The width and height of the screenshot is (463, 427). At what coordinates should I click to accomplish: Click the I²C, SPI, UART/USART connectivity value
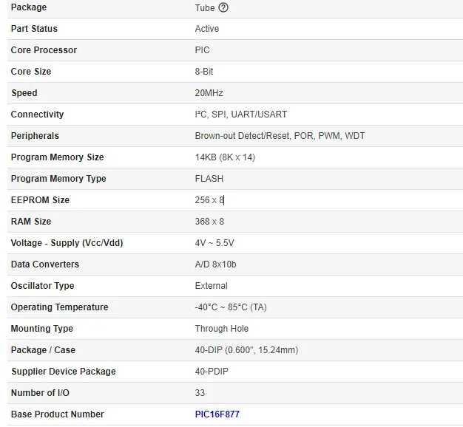pyautogui.click(x=240, y=115)
